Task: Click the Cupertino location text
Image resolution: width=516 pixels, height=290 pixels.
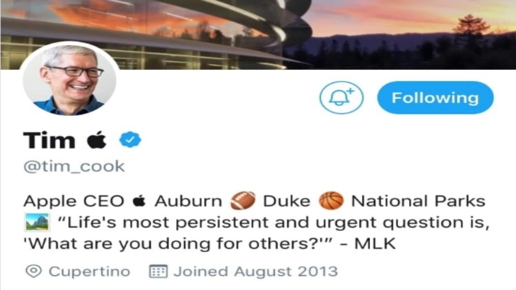Action: pyautogui.click(x=89, y=272)
